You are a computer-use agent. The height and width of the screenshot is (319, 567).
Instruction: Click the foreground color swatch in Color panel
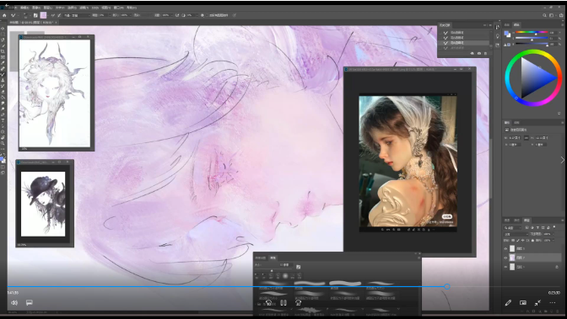(x=506, y=33)
